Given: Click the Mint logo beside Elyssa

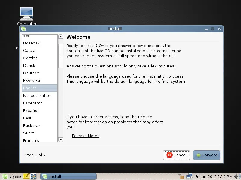Looking at the screenshot, I should point(5,176).
